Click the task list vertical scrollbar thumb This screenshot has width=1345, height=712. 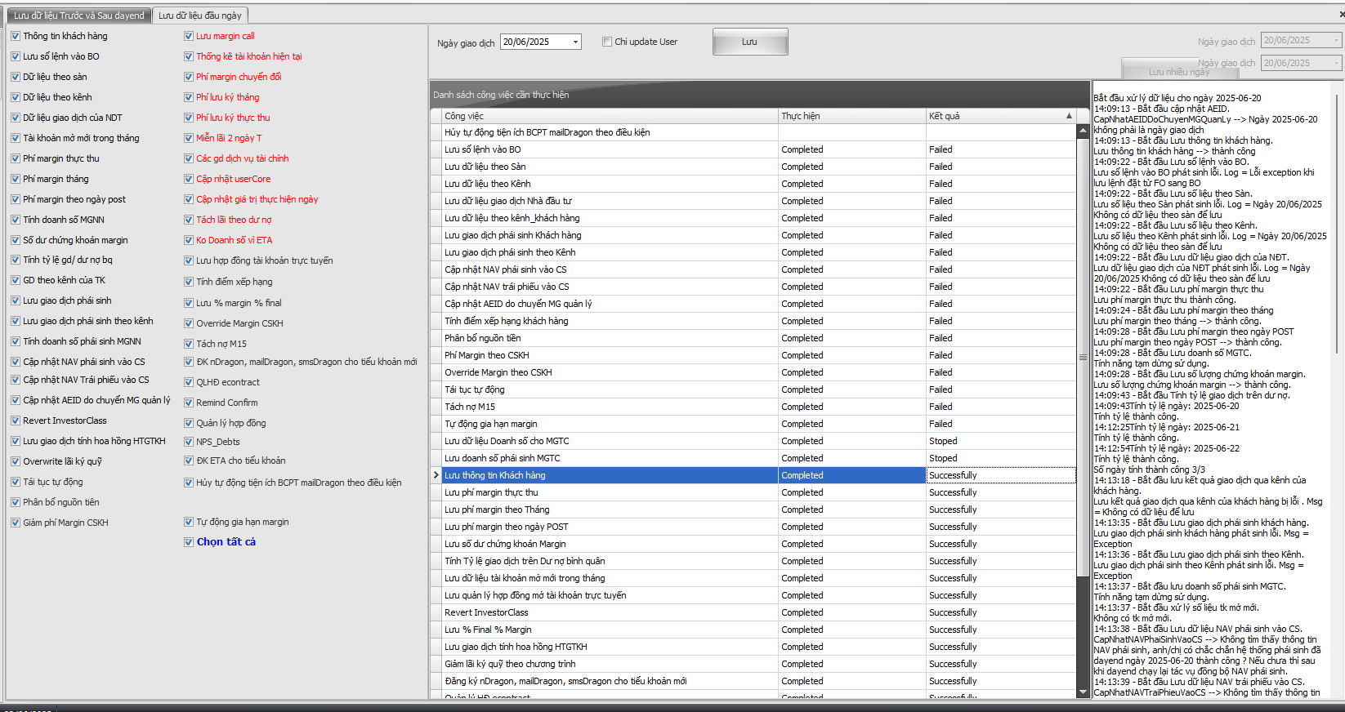pyautogui.click(x=1084, y=357)
